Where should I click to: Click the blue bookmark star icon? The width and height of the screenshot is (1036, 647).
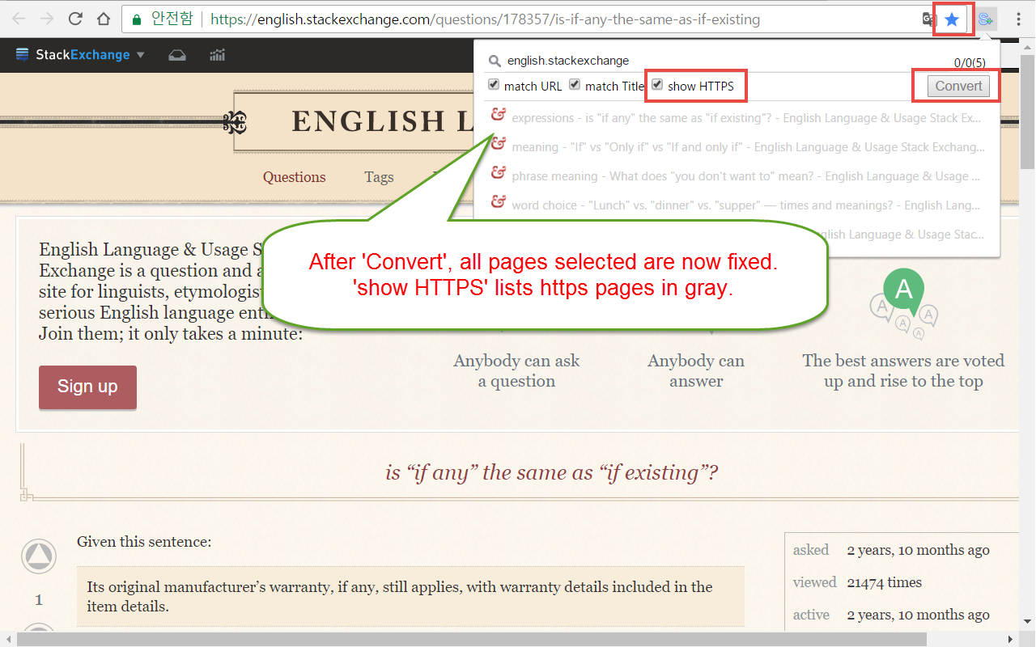[x=952, y=19]
